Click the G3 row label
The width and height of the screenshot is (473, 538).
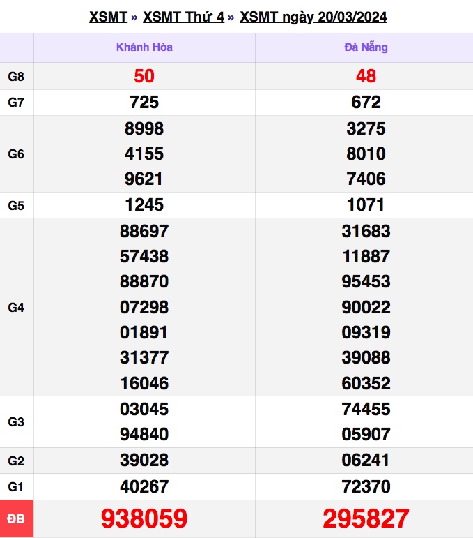coord(16,421)
